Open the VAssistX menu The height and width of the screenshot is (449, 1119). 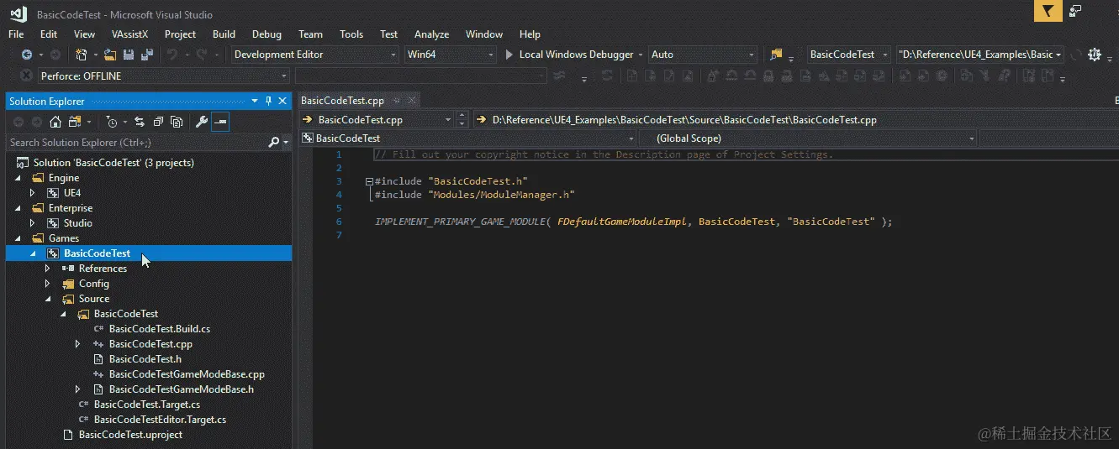pos(129,34)
